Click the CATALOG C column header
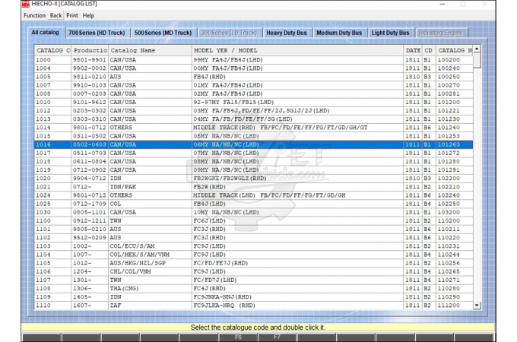 52,50
